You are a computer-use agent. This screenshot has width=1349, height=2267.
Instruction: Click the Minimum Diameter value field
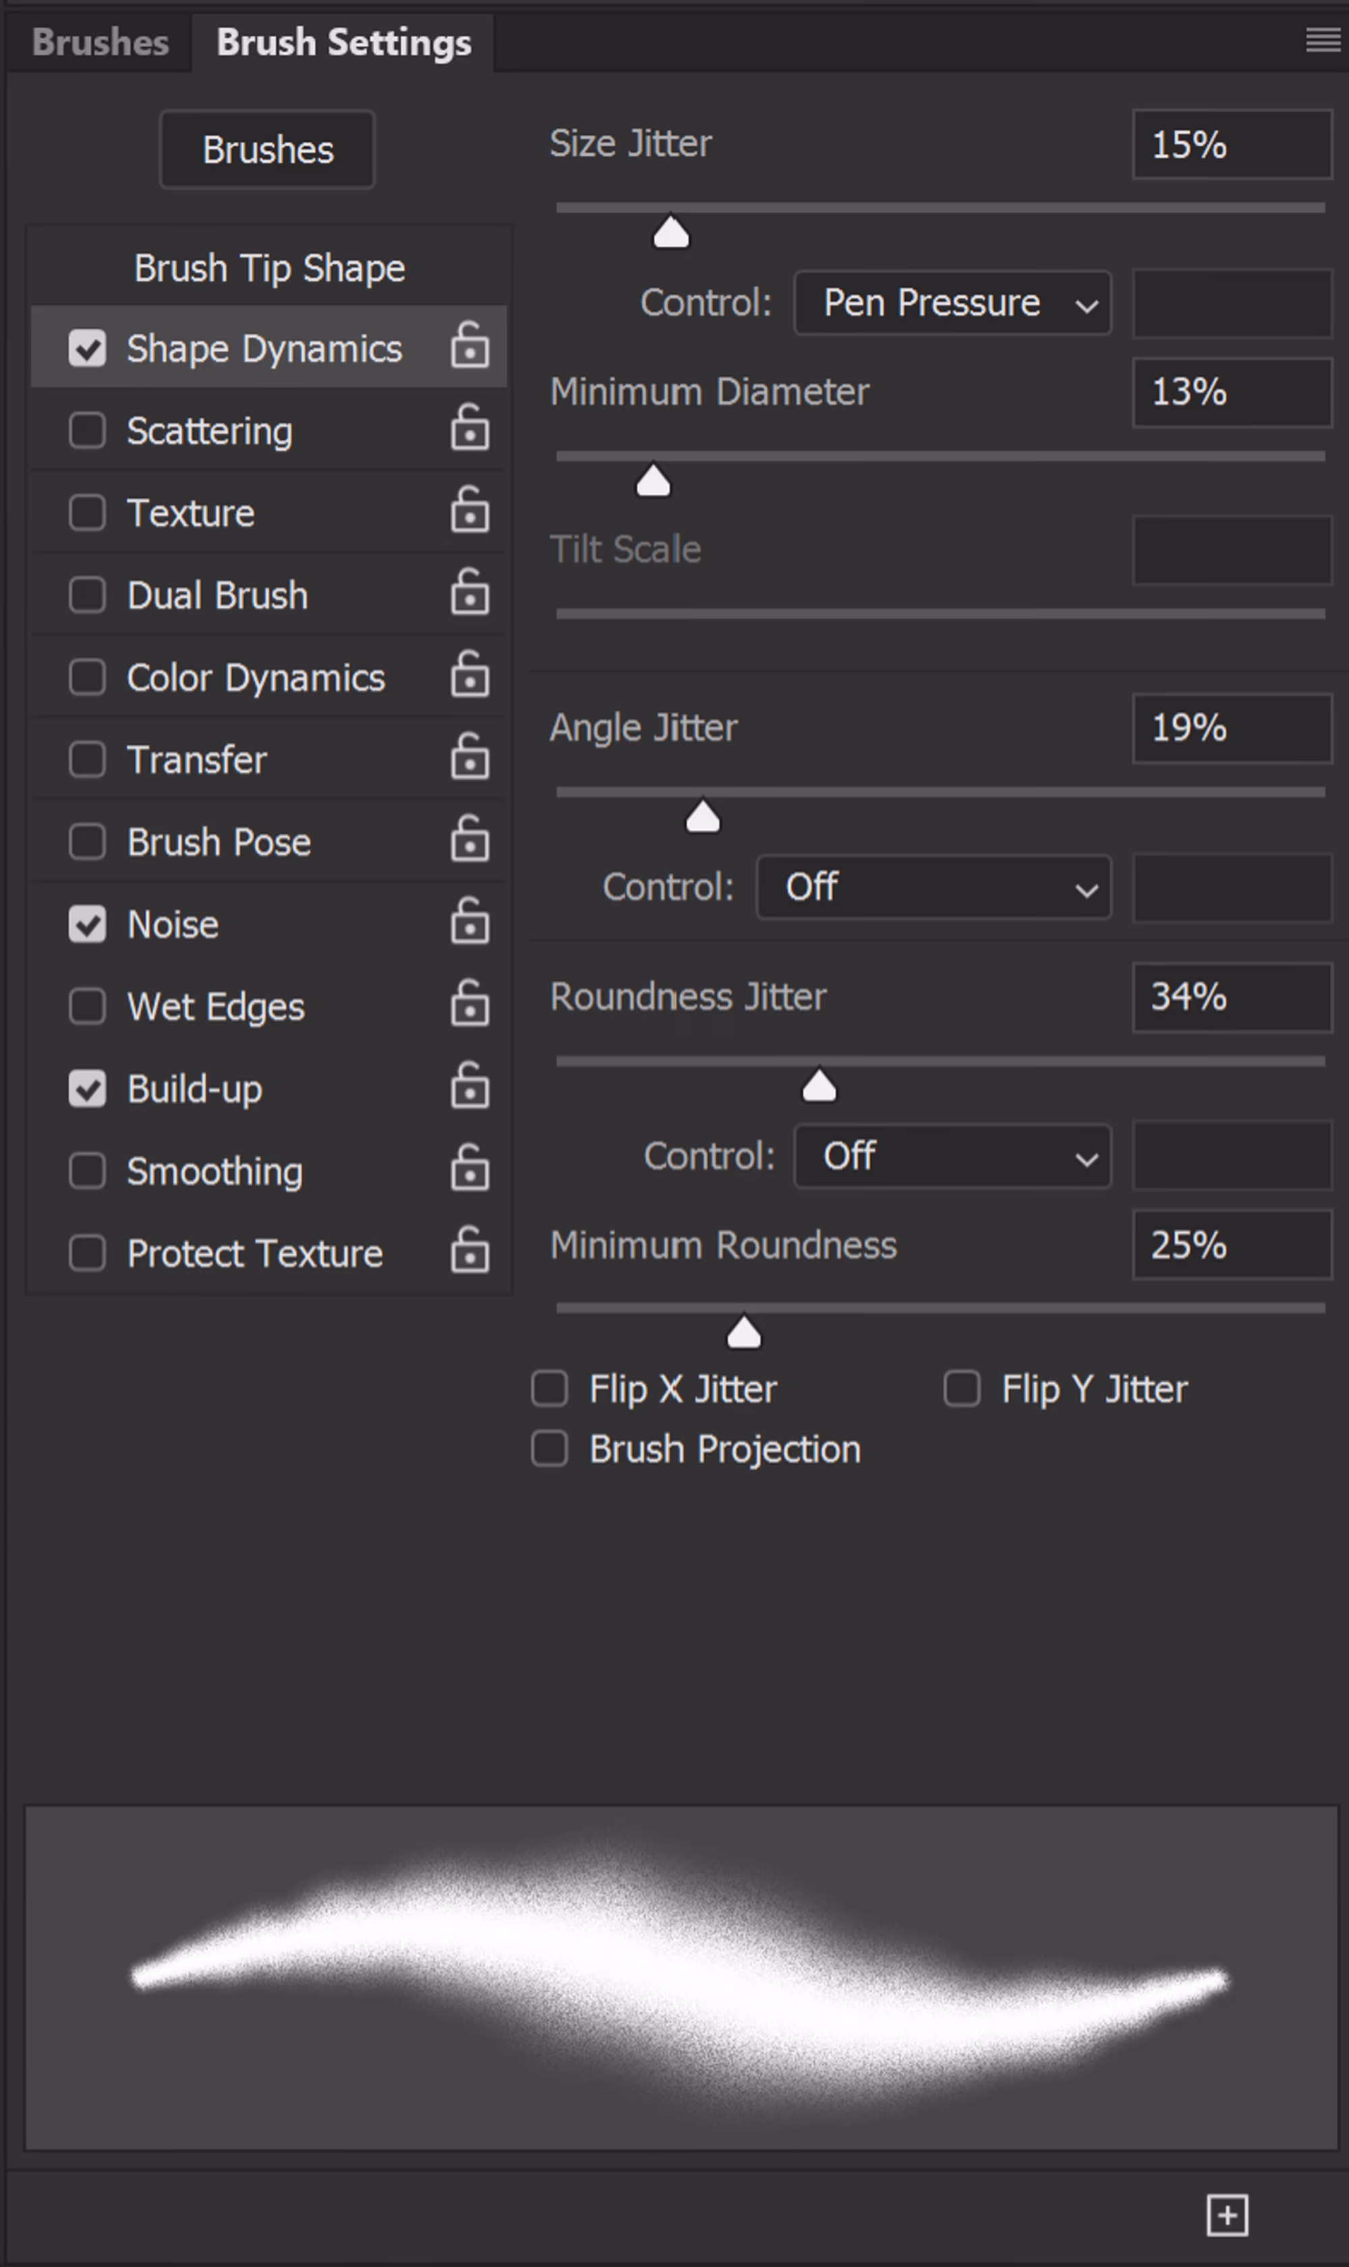coord(1231,392)
